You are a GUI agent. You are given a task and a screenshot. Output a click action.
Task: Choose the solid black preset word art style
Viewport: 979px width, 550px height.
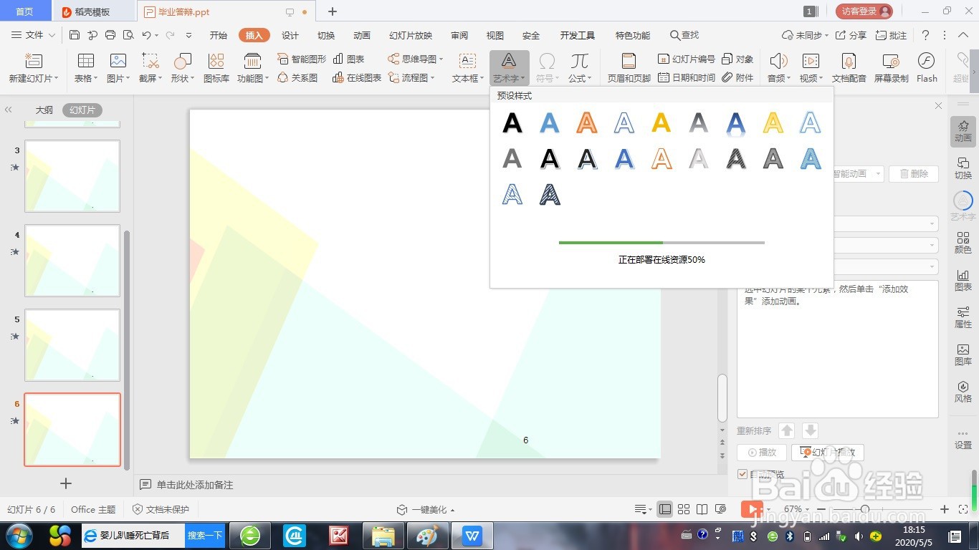coord(512,122)
